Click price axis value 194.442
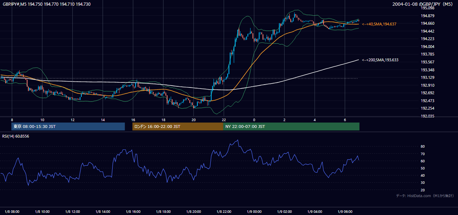Viewport: 458px width, 215px height. 428,31
